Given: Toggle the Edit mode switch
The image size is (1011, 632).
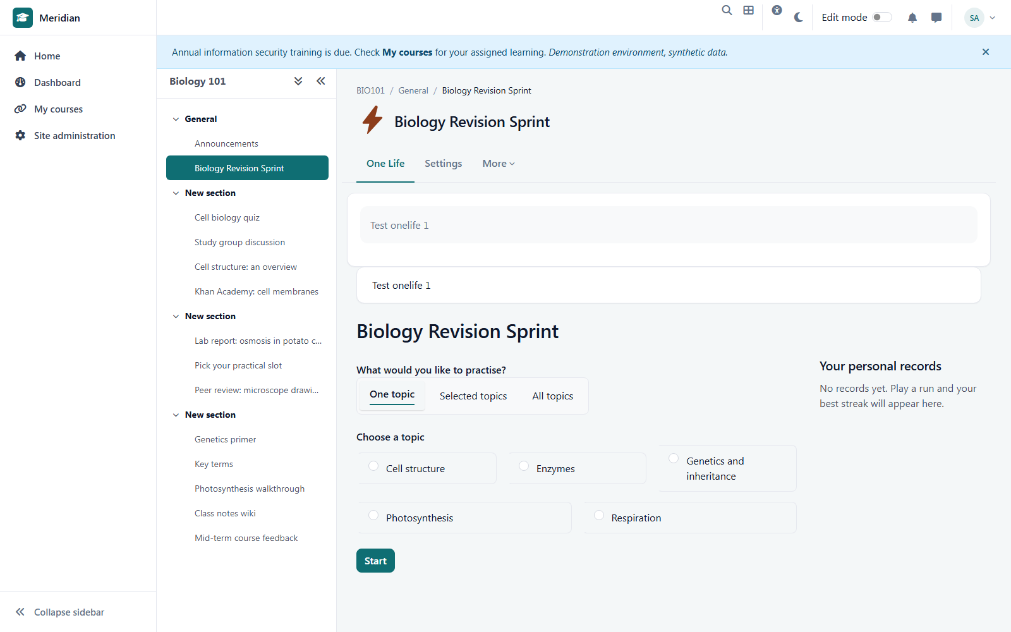Looking at the screenshot, I should (x=882, y=17).
